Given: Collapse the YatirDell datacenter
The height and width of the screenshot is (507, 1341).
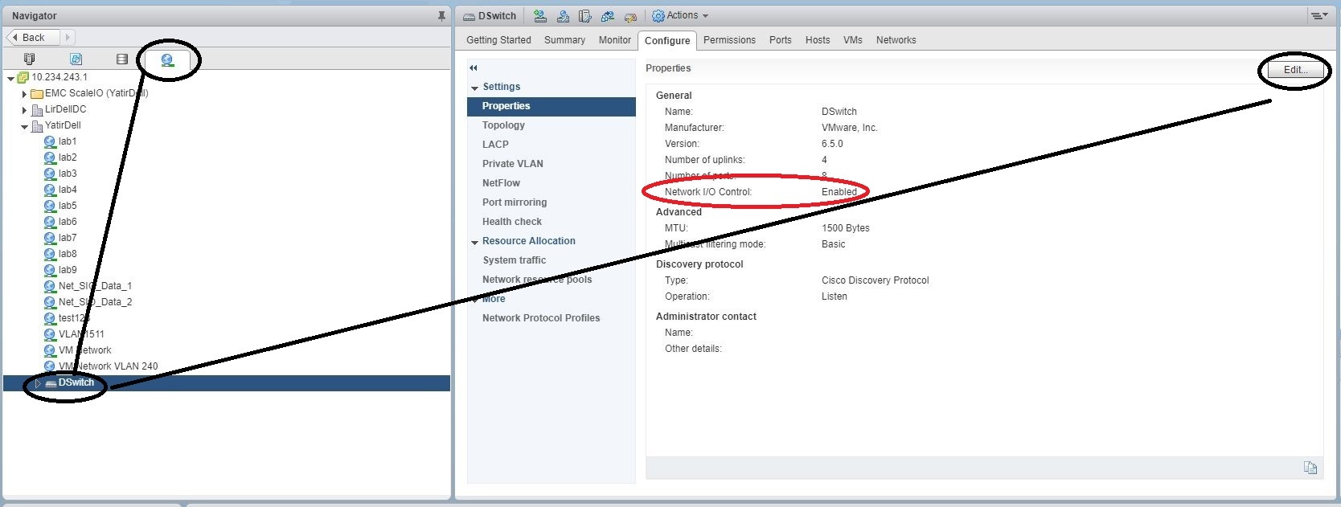Looking at the screenshot, I should click(24, 126).
